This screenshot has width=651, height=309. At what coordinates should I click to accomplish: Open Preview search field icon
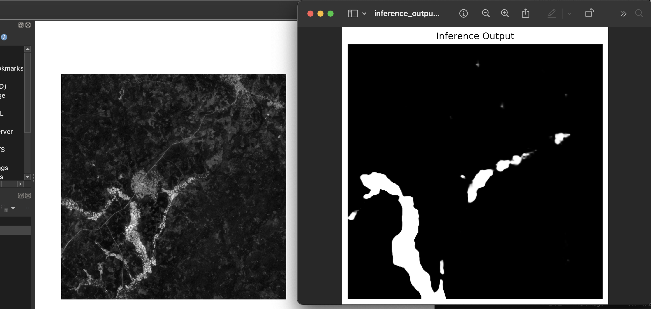point(639,13)
